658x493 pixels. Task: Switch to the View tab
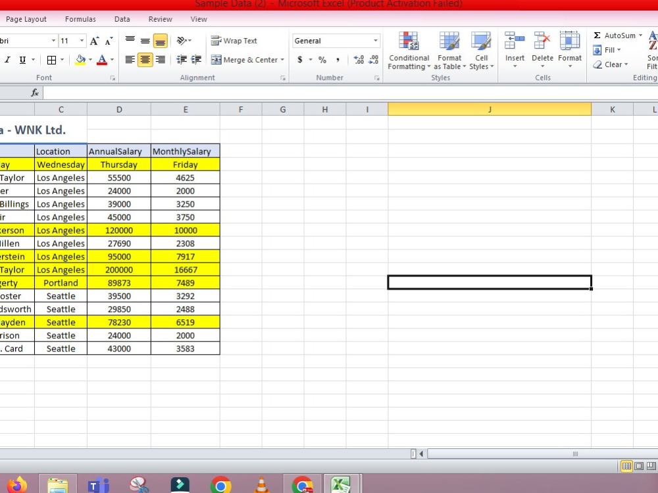[199, 19]
